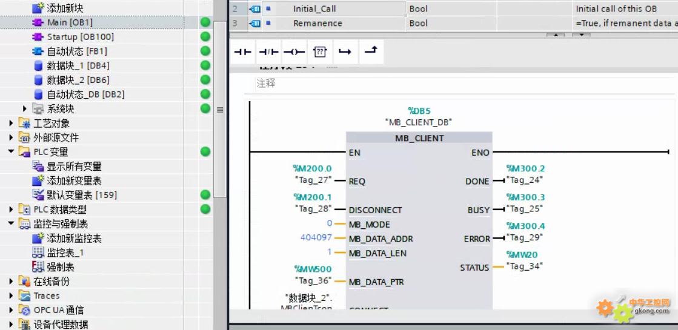Screen dimensions: 678x330
Task: Select the Startup [OB100] block
Action: click(80, 37)
